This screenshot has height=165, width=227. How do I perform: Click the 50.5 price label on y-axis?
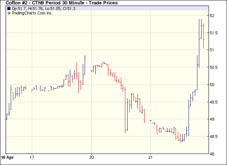tap(214, 67)
